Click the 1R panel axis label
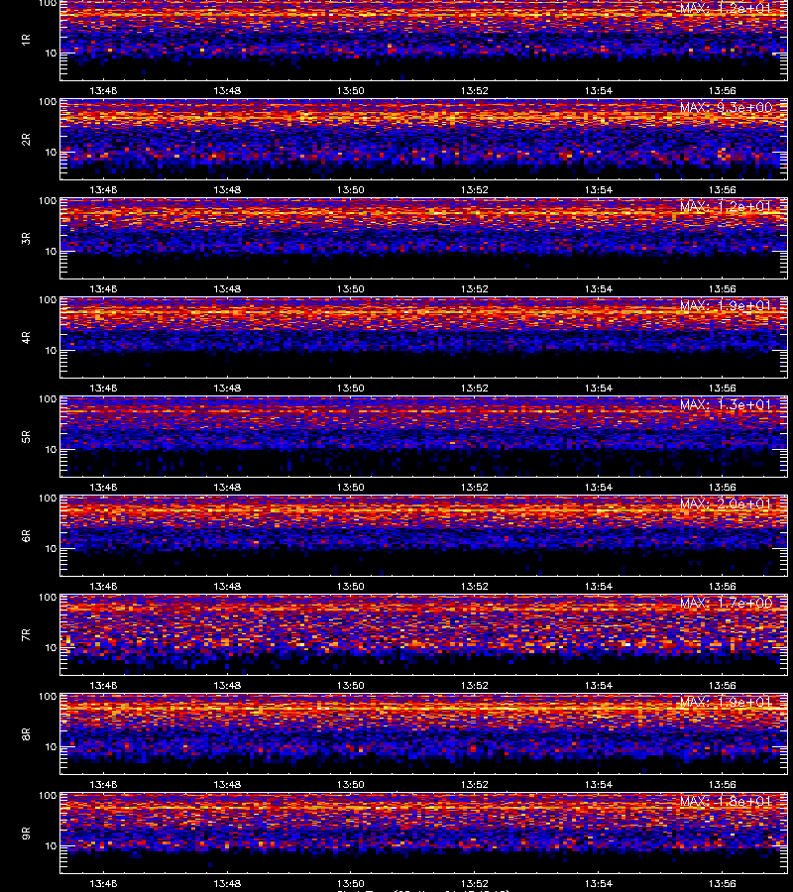The width and height of the screenshot is (793, 892). pos(26,40)
